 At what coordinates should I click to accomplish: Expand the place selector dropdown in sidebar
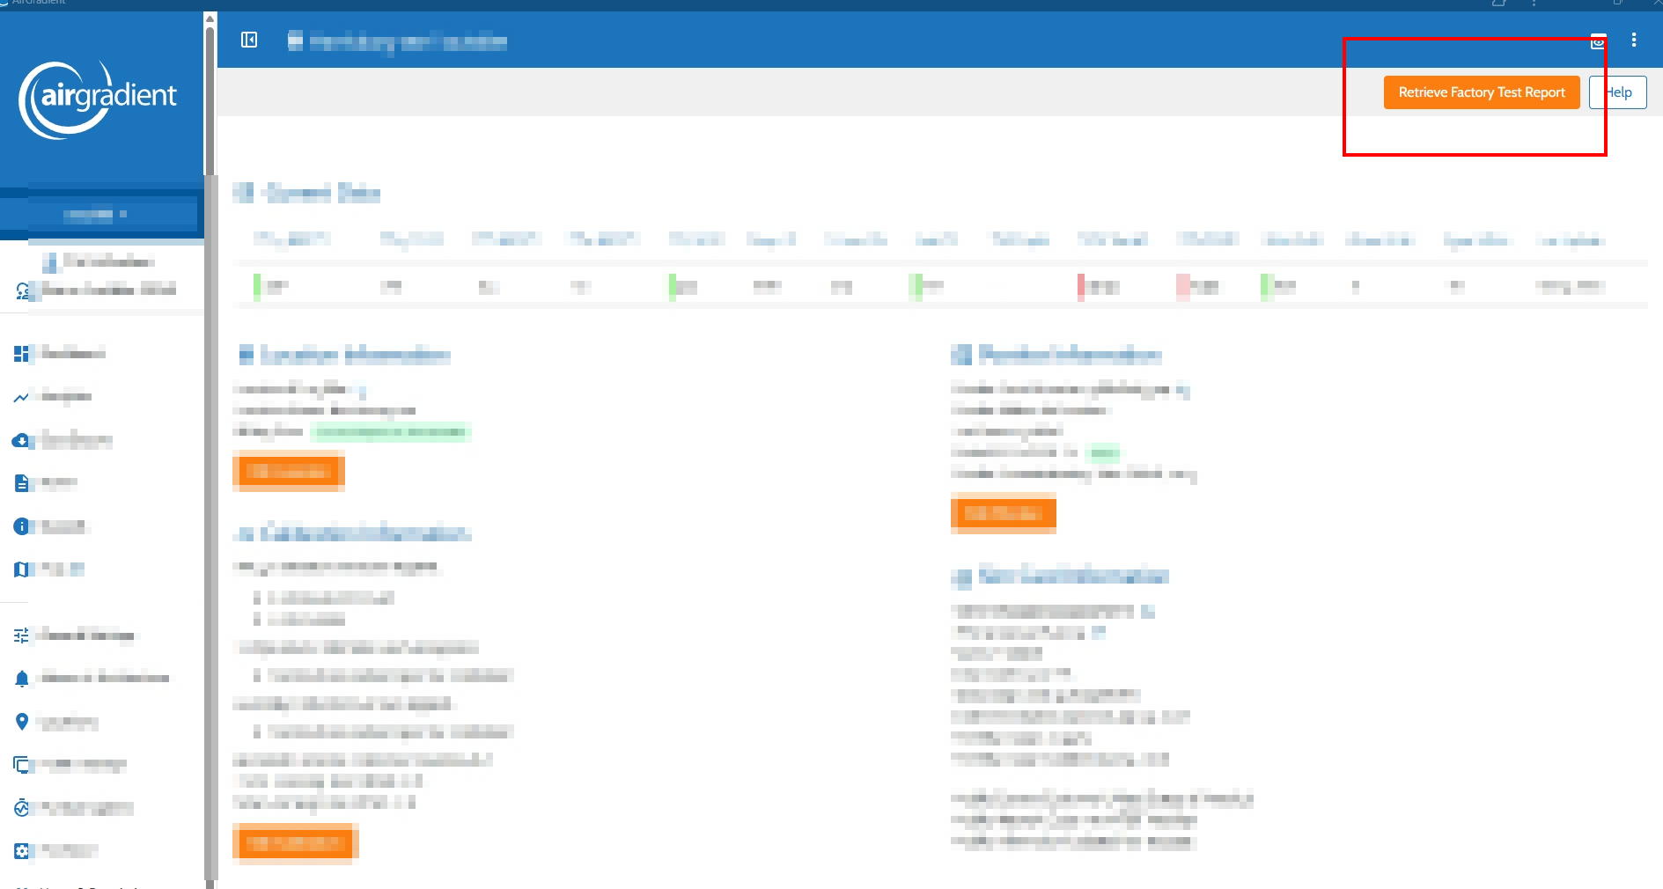click(97, 214)
